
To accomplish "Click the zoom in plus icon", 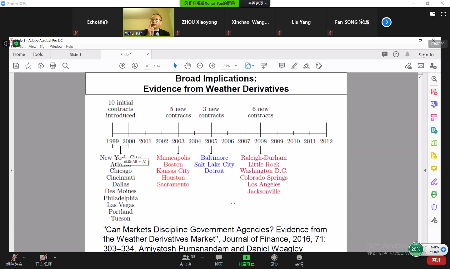I will pyautogui.click(x=212, y=66).
